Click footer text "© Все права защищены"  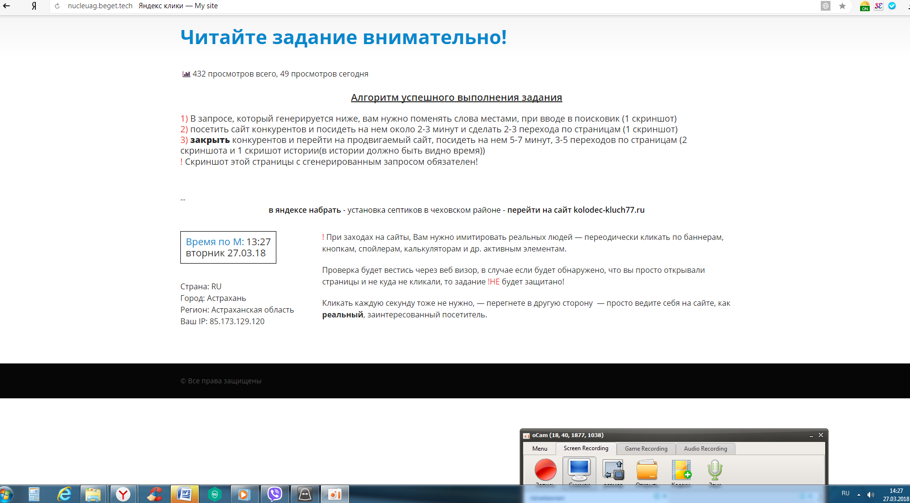pos(221,381)
